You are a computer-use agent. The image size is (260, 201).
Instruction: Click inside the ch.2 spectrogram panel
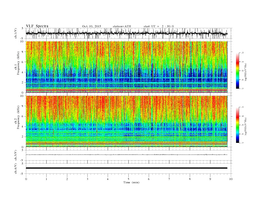pos(126,122)
